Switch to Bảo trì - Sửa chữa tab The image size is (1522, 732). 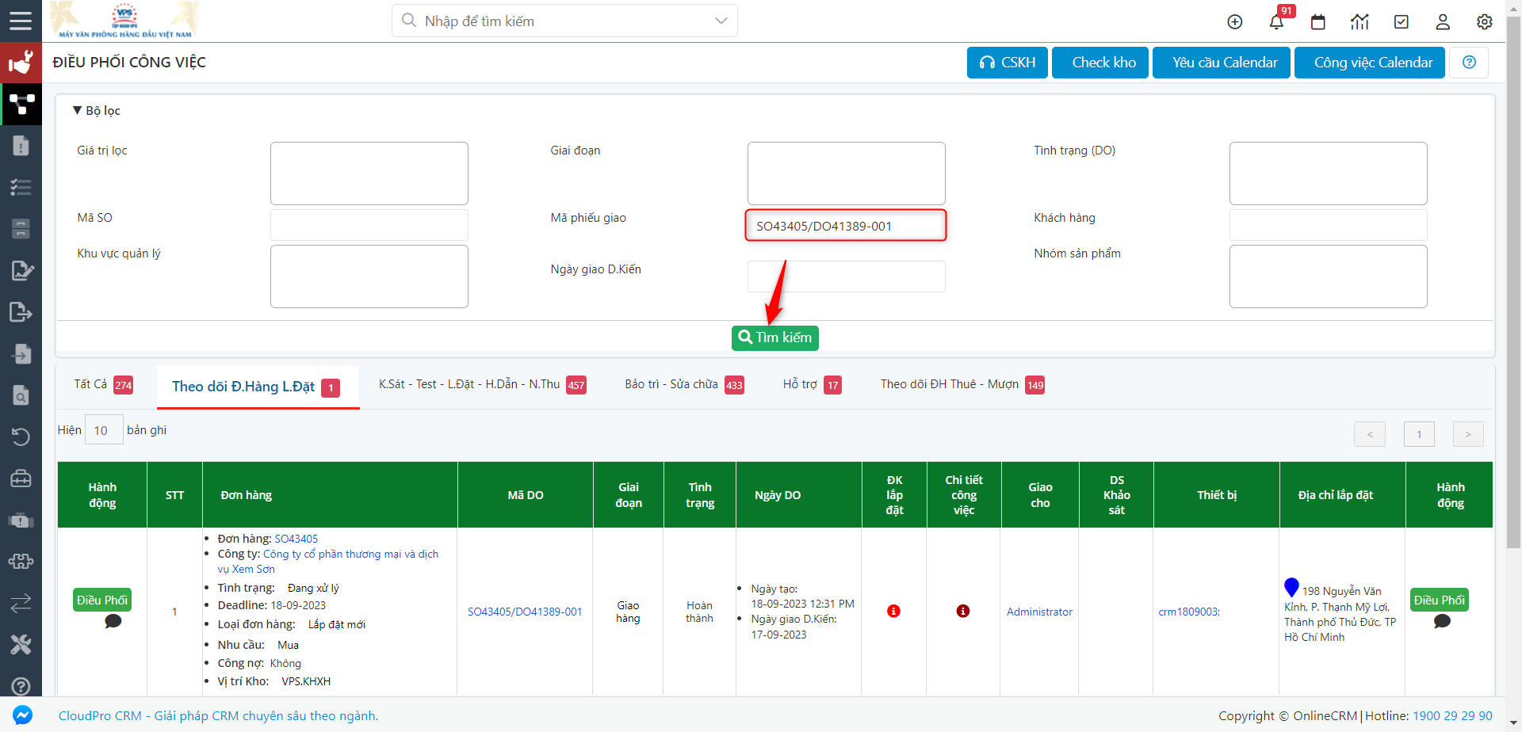click(x=684, y=385)
